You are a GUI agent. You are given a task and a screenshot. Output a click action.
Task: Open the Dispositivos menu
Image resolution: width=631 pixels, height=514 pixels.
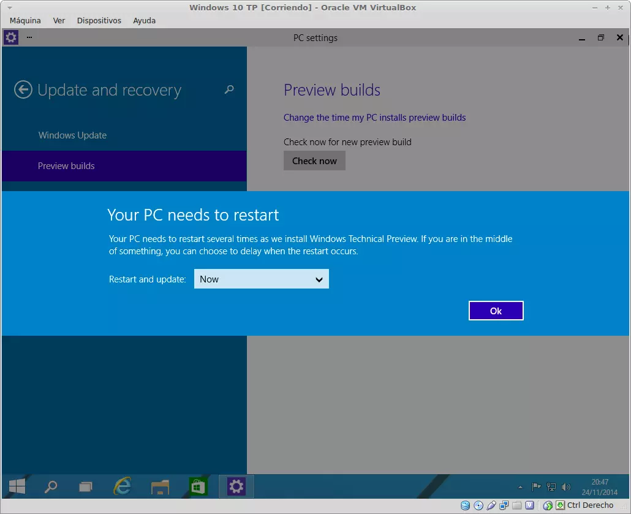click(99, 20)
